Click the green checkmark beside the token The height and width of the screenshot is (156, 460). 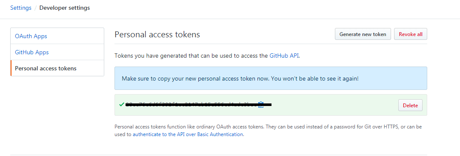tap(121, 104)
